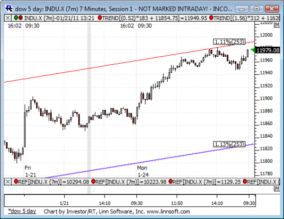
Task: Click the green price marker arrow
Action: click(x=253, y=50)
